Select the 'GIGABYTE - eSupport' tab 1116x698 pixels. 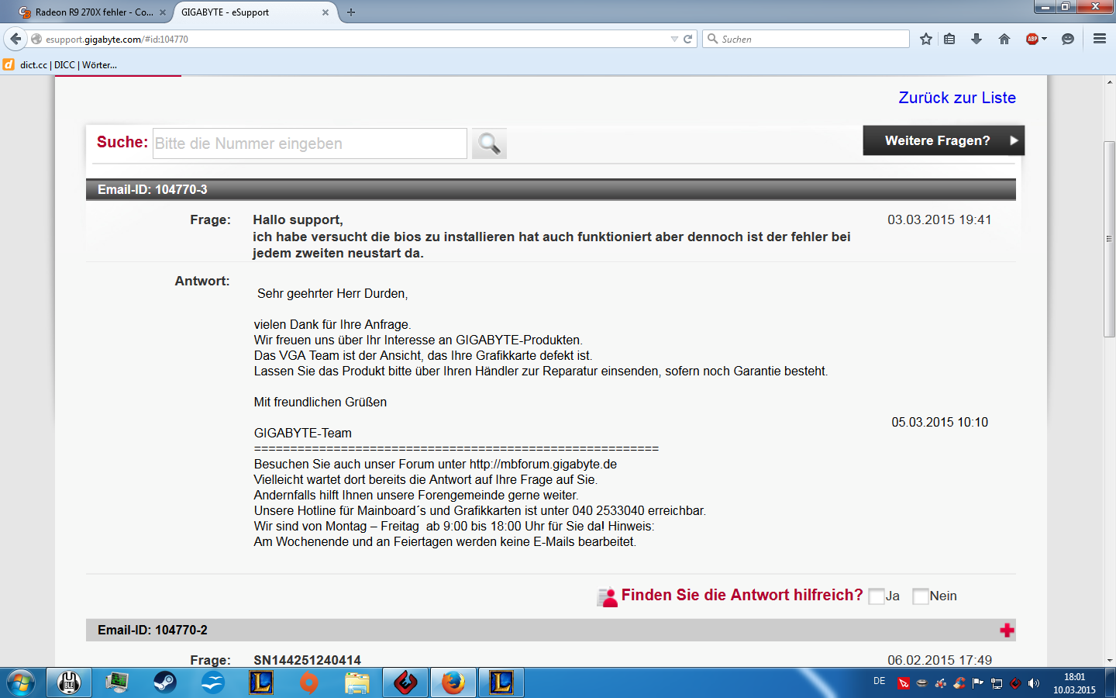point(256,12)
